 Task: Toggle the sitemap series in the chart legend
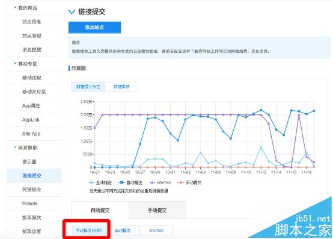click(x=160, y=182)
